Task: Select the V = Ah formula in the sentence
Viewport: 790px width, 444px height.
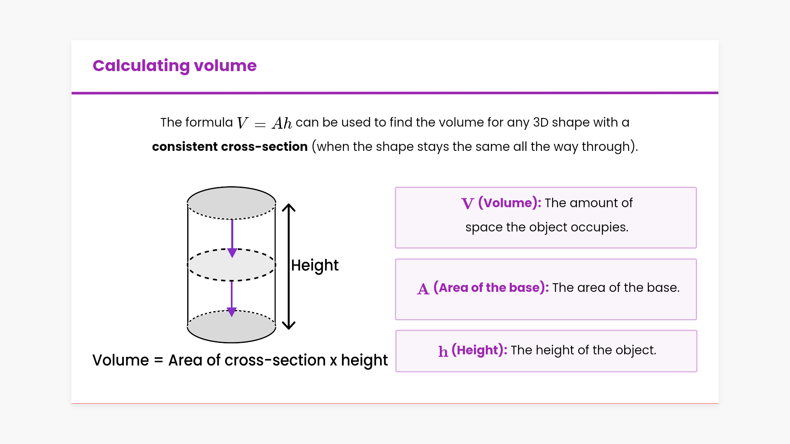Action: click(x=264, y=123)
